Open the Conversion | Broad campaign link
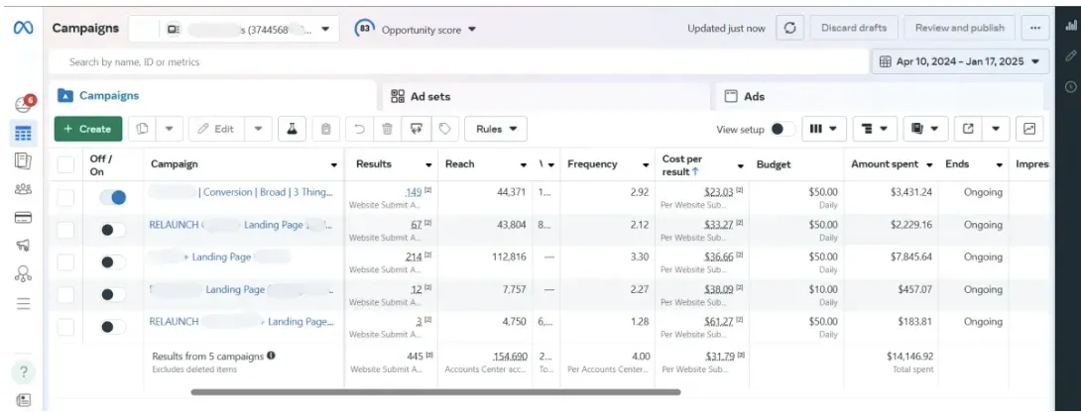 [268, 192]
